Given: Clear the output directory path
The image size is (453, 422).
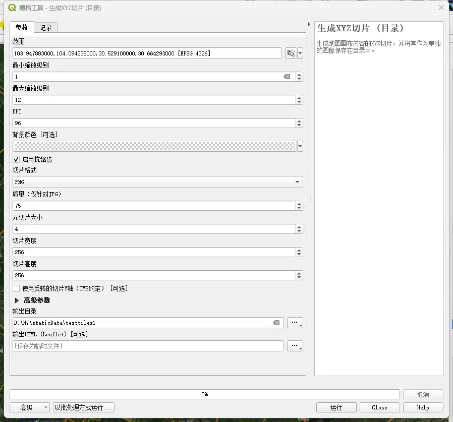Looking at the screenshot, I should coord(276,323).
